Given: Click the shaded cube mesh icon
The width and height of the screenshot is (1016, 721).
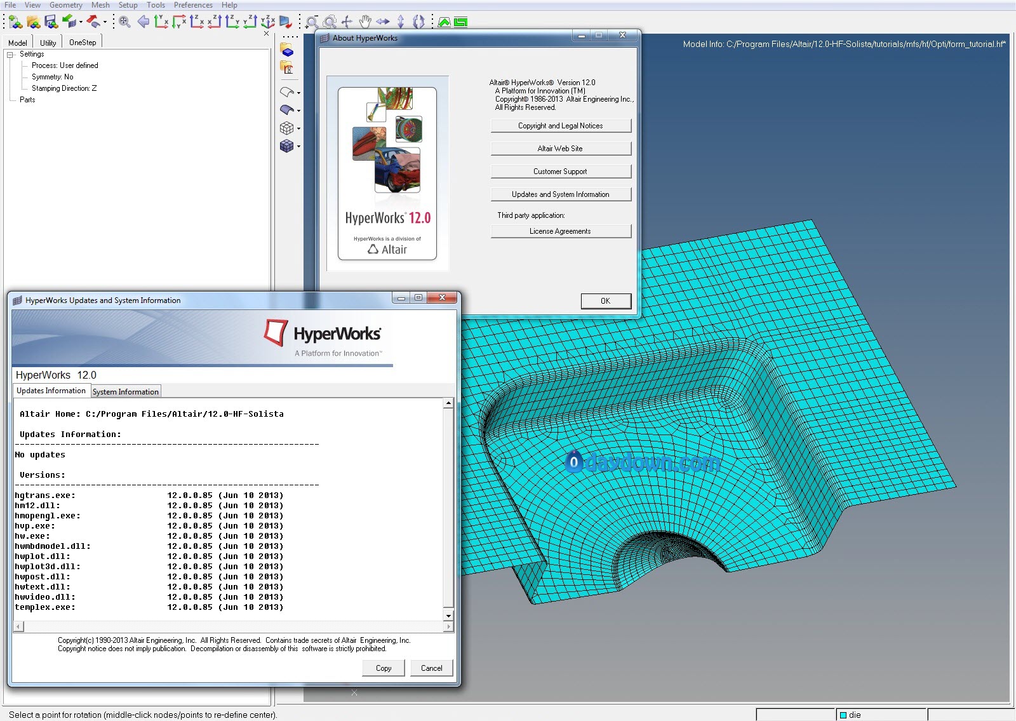Looking at the screenshot, I should coord(287,145).
